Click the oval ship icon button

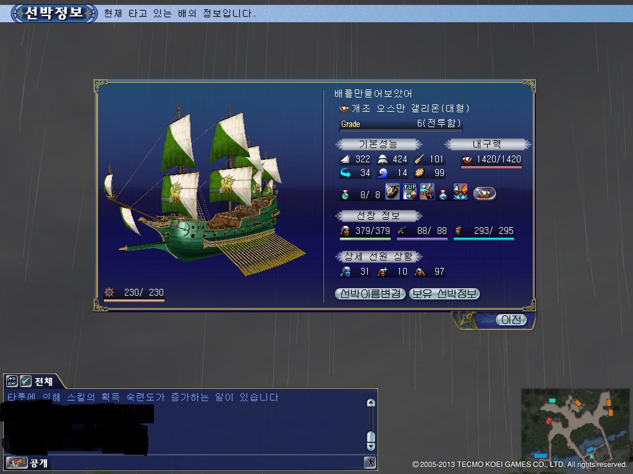[x=485, y=193]
